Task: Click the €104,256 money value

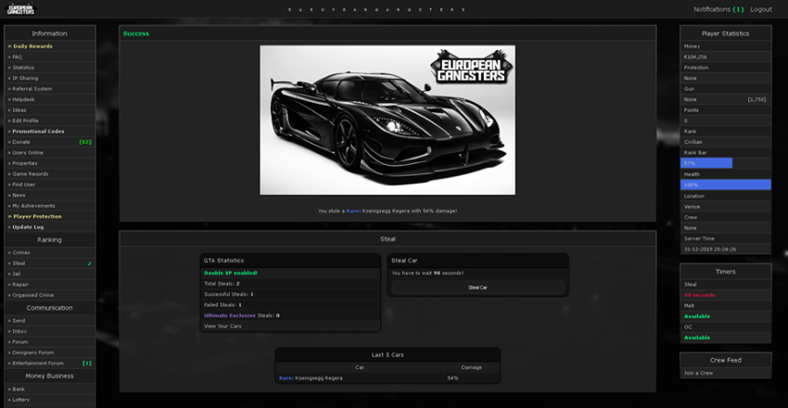Action: [x=695, y=57]
